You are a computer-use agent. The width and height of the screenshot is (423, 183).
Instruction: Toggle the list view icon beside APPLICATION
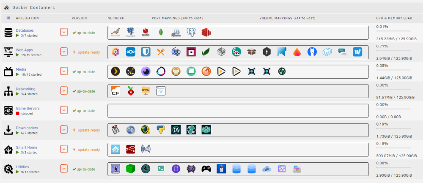click(x=8, y=18)
